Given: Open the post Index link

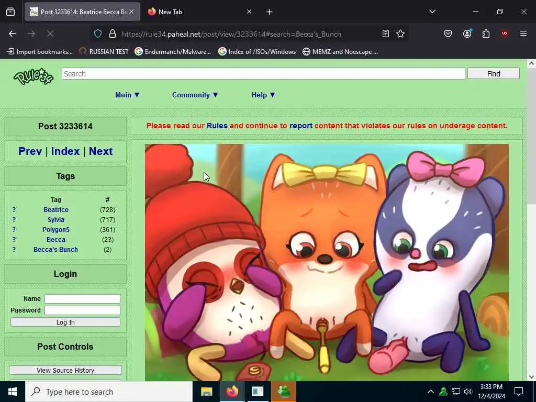Looking at the screenshot, I should point(65,151).
